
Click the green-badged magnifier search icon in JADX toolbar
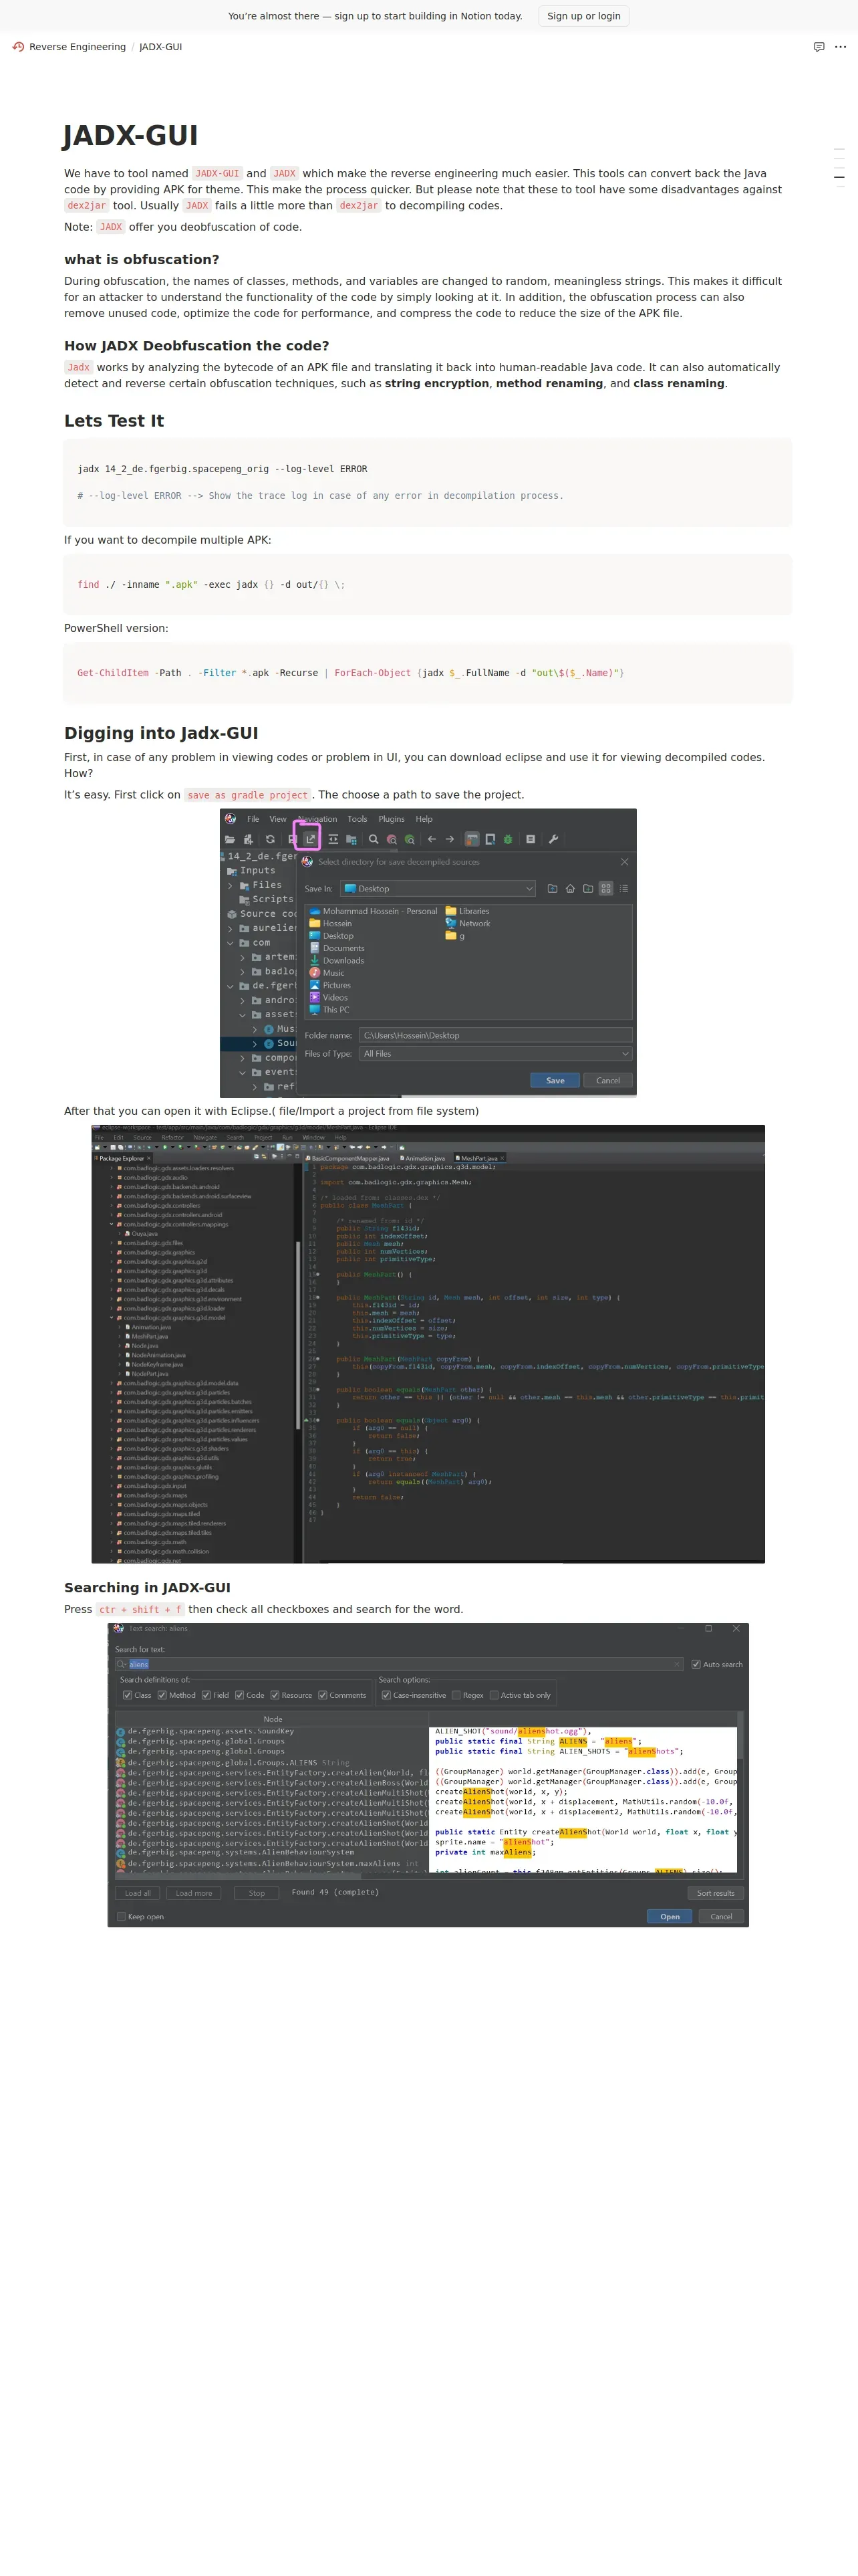point(410,839)
